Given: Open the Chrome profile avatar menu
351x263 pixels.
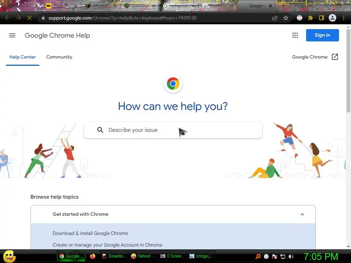Looking at the screenshot, I should [332, 18].
